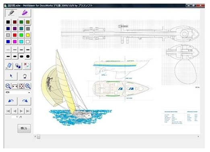Fit page to width

pos(15,86)
